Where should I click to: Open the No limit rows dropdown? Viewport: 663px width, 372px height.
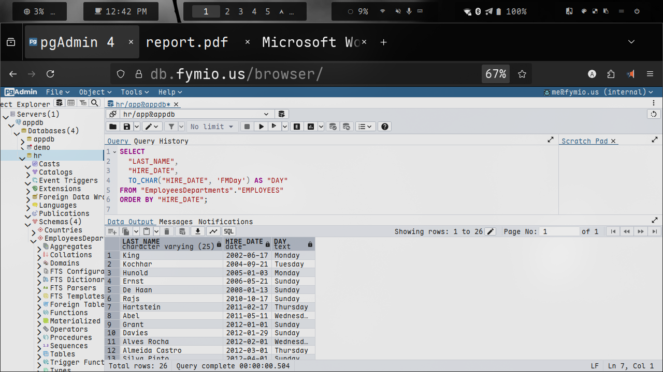[x=212, y=127]
